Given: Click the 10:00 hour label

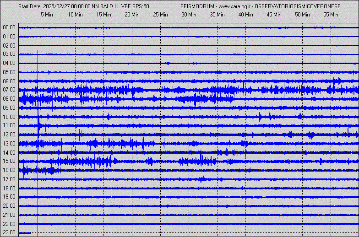Looking at the screenshot, I should pyautogui.click(x=9, y=117).
